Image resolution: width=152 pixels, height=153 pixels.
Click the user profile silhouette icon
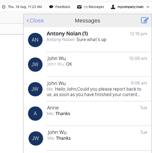(113, 7)
